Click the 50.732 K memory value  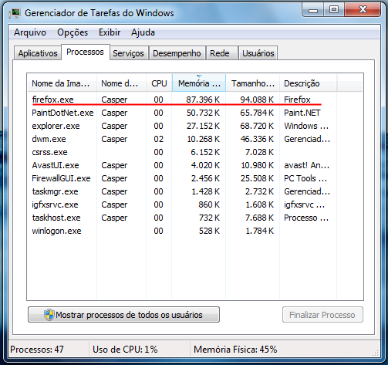coord(203,113)
